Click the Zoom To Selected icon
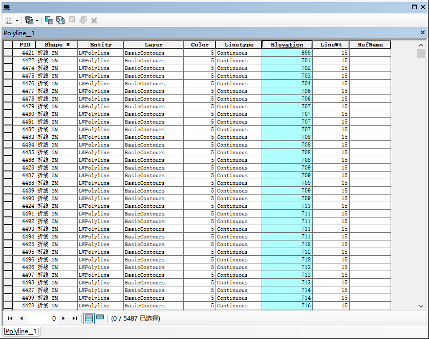Image resolution: width=429 pixels, height=339 pixels. 82,20
